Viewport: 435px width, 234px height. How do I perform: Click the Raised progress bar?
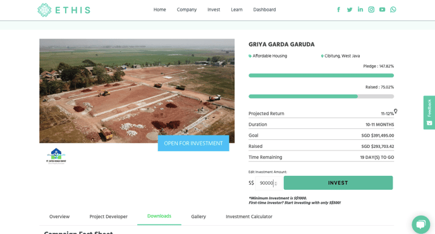pos(321,96)
